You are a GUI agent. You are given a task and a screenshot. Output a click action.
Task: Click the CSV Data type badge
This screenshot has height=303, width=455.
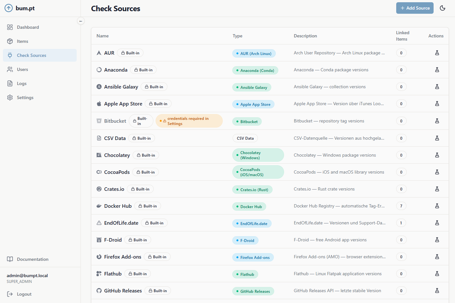[245, 138]
